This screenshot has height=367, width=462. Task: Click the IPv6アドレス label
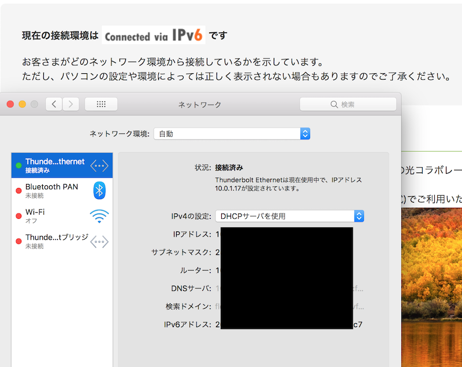[188, 325]
